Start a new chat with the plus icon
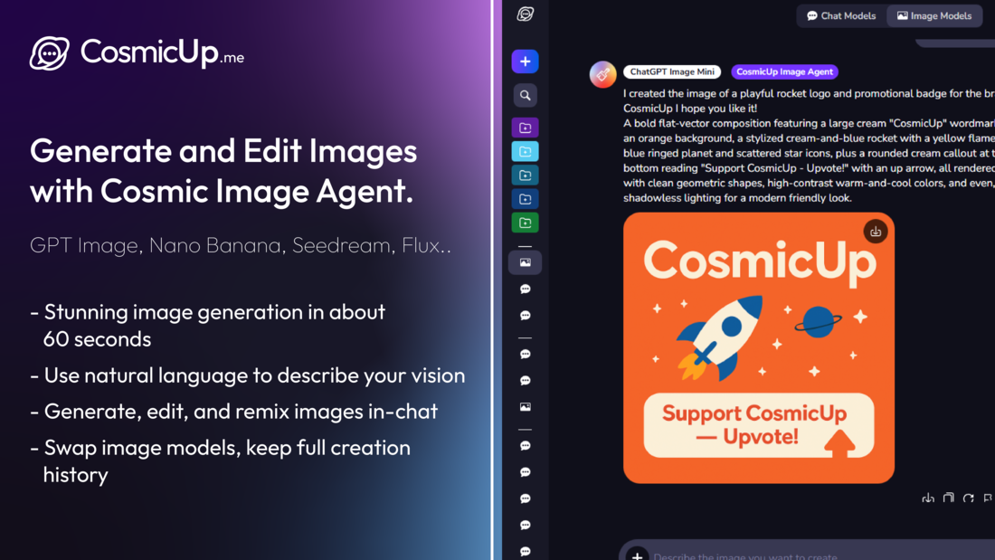 coord(525,62)
